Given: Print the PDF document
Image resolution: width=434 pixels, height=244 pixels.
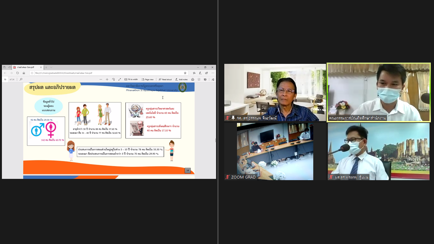Looking at the screenshot, I should point(193,79).
